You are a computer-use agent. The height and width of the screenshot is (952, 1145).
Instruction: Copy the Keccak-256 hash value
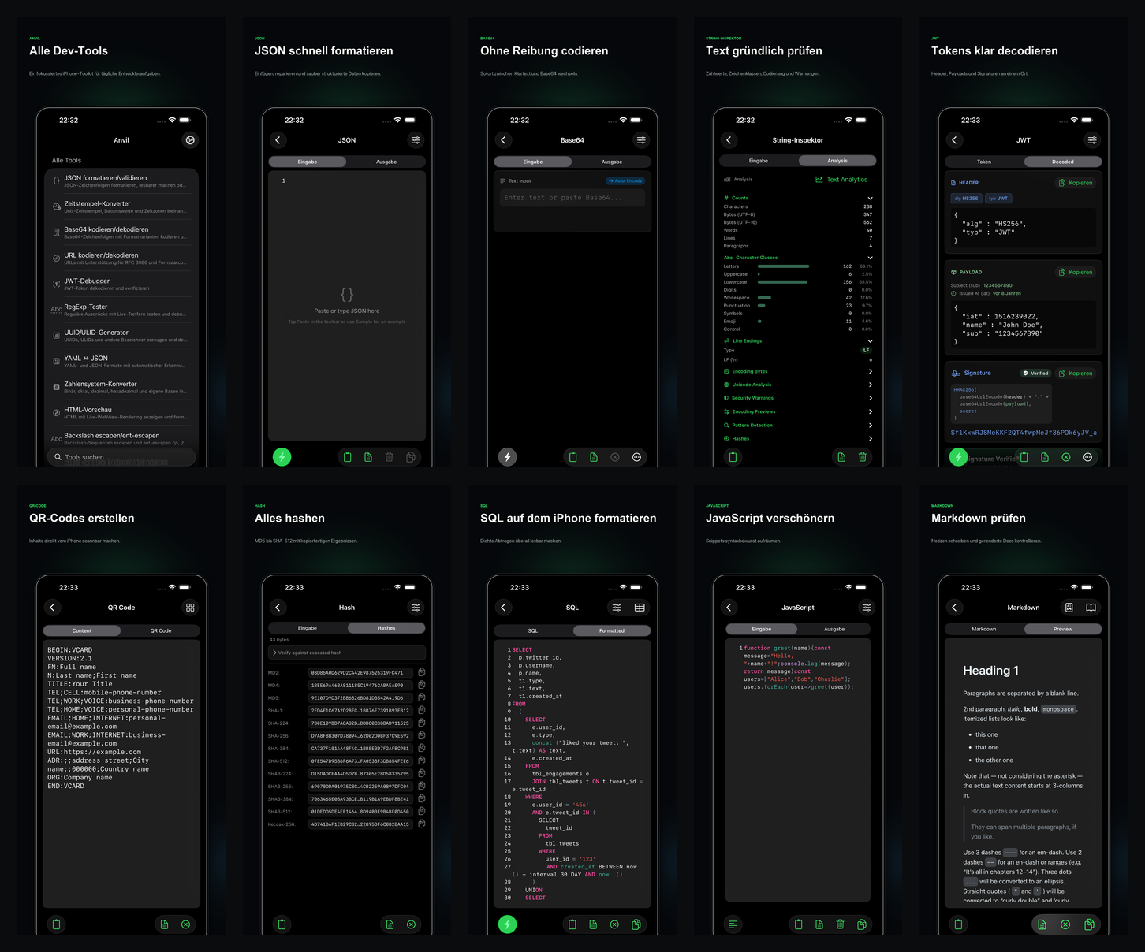pos(422,824)
